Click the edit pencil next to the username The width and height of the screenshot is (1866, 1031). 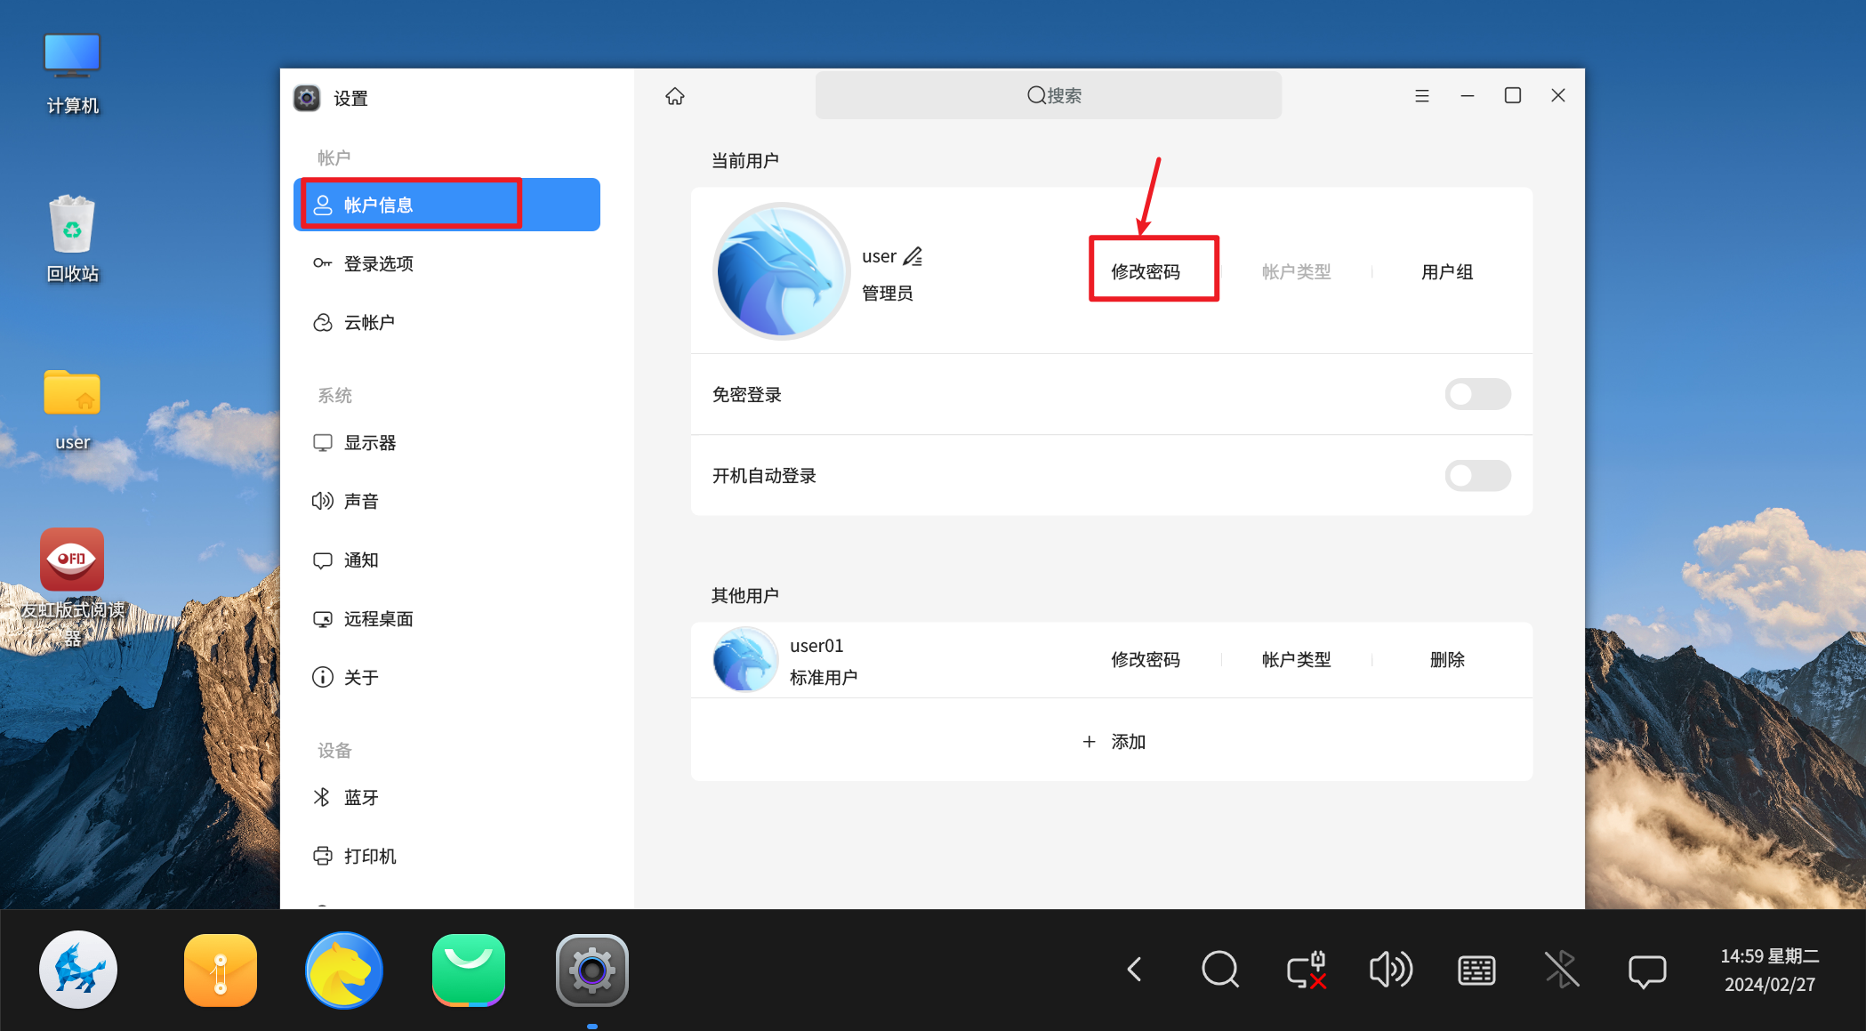913,257
